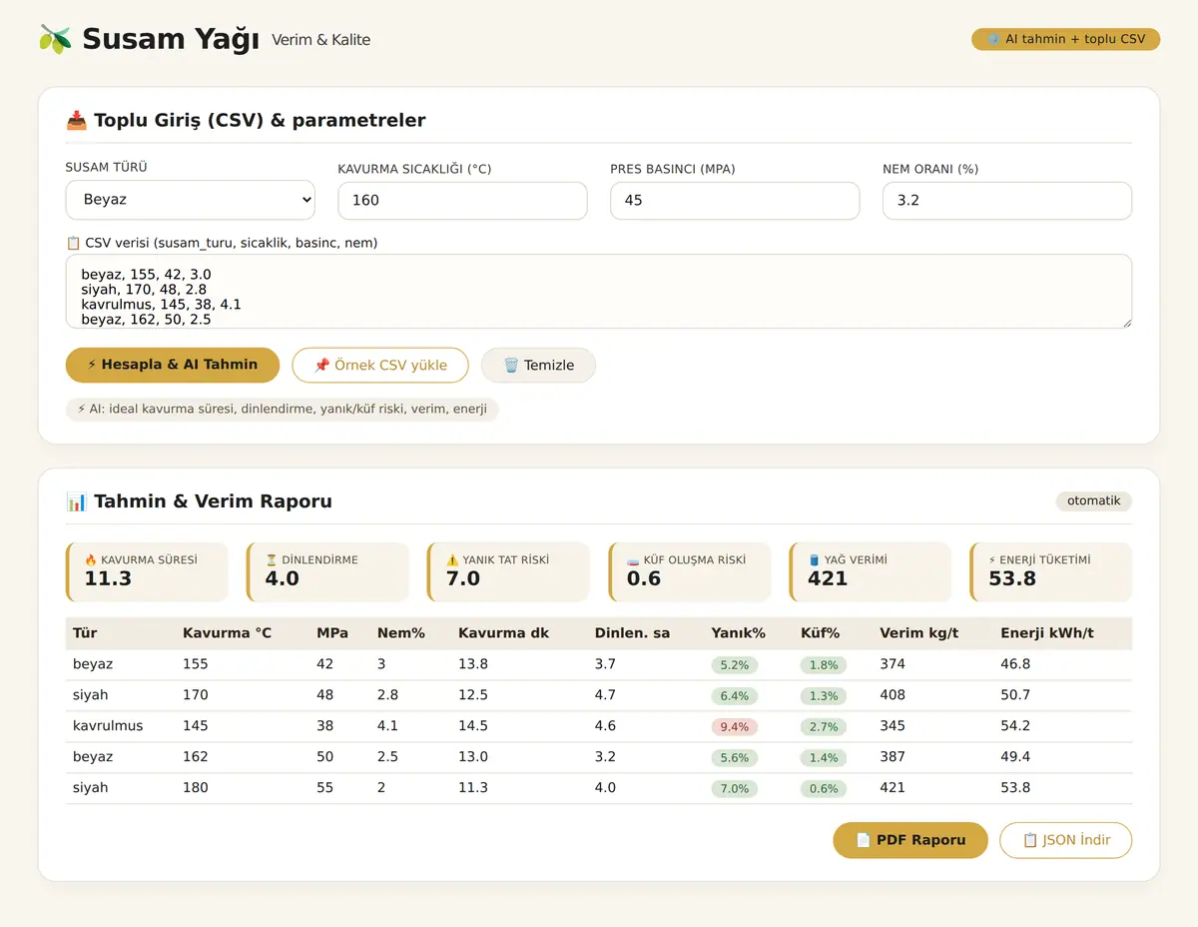Click the lightning icon on Enerji Tüketimi card

(x=992, y=560)
